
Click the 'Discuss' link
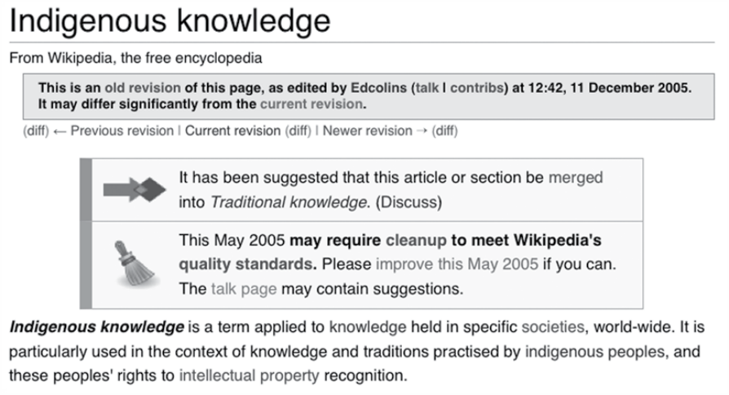[x=409, y=202]
